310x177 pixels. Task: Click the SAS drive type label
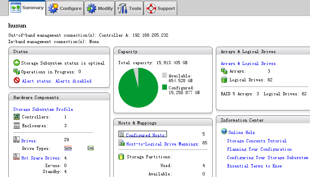click(x=91, y=148)
